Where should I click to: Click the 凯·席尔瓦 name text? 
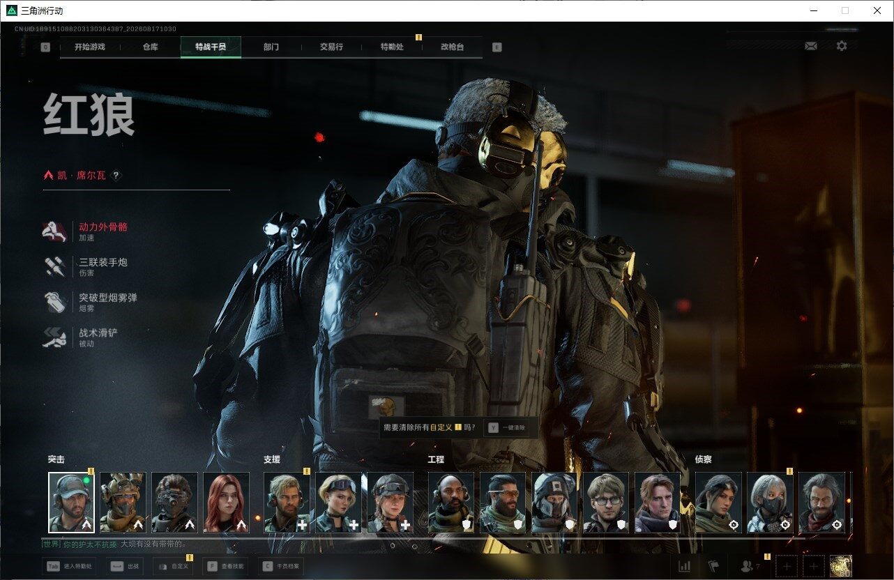click(x=82, y=176)
